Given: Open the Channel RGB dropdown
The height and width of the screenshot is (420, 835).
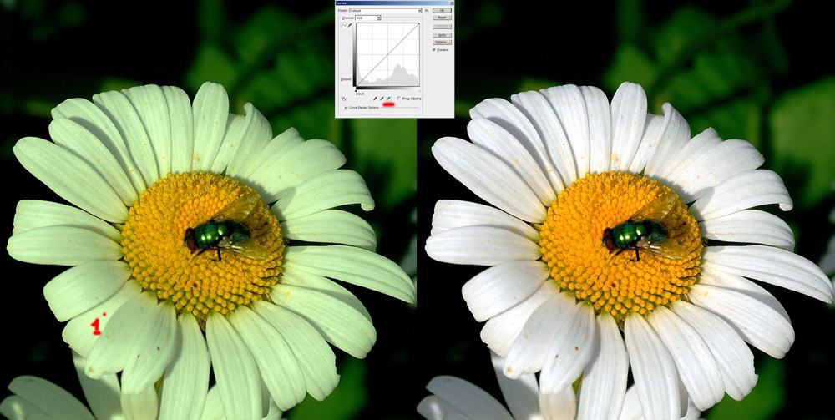Looking at the screenshot, I should [367, 18].
